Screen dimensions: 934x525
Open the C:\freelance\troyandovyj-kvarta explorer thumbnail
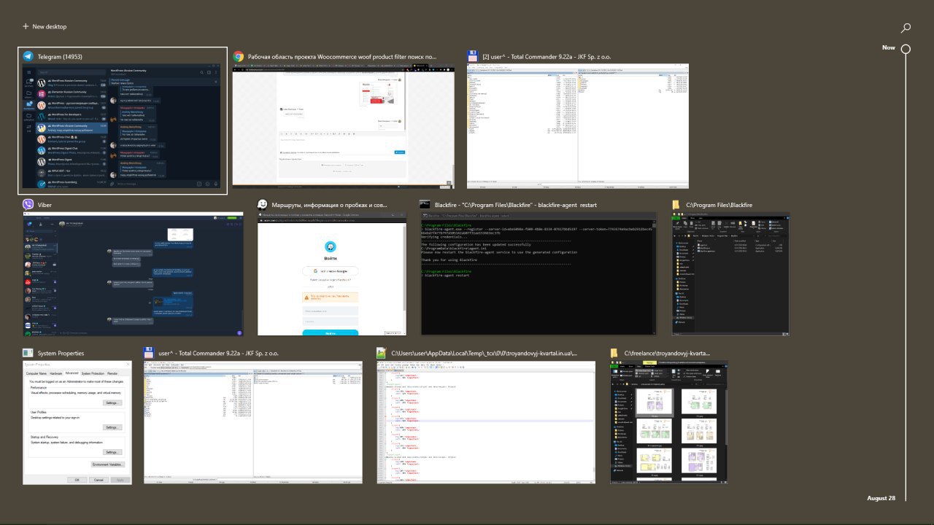pyautogui.click(x=668, y=422)
